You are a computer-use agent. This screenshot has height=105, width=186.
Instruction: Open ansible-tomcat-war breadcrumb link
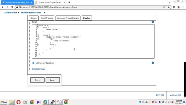[31, 13]
